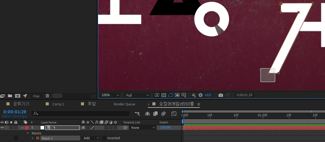Open the Graph Editor
The height and width of the screenshot is (142, 325).
[174, 114]
